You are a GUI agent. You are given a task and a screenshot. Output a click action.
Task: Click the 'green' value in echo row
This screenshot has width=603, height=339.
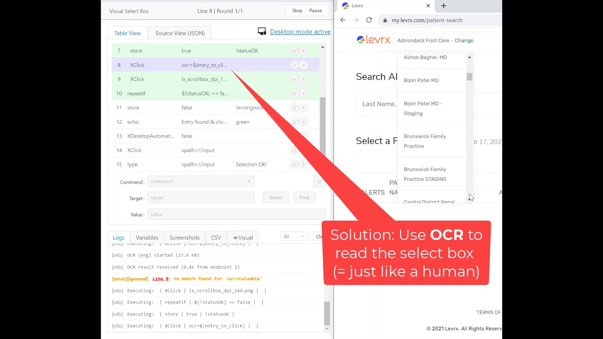pos(243,122)
